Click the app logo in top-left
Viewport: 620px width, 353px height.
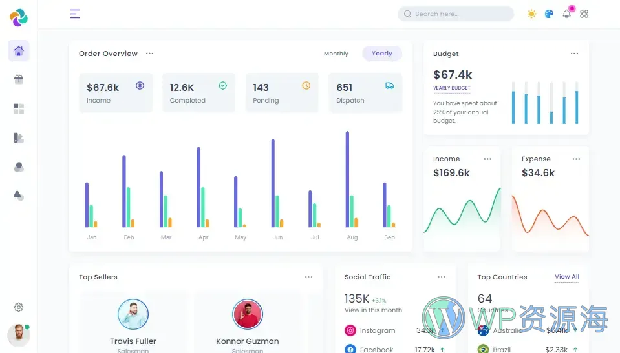point(19,17)
